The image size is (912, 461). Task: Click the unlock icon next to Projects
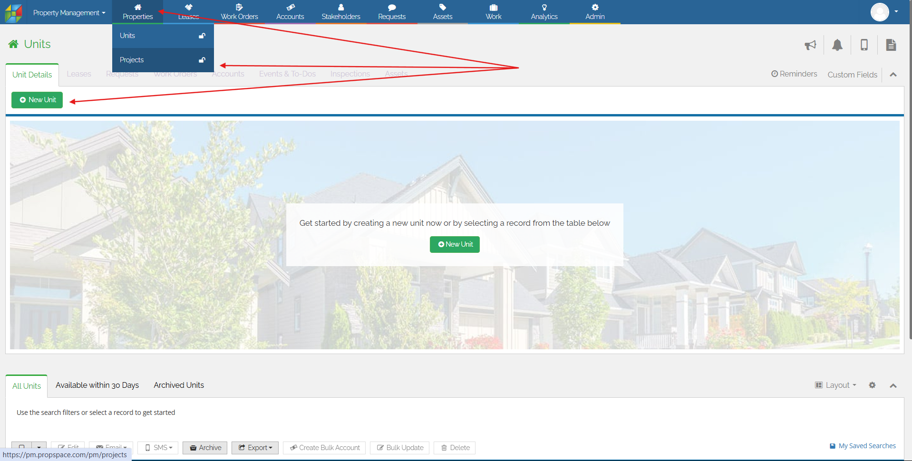pyautogui.click(x=202, y=60)
